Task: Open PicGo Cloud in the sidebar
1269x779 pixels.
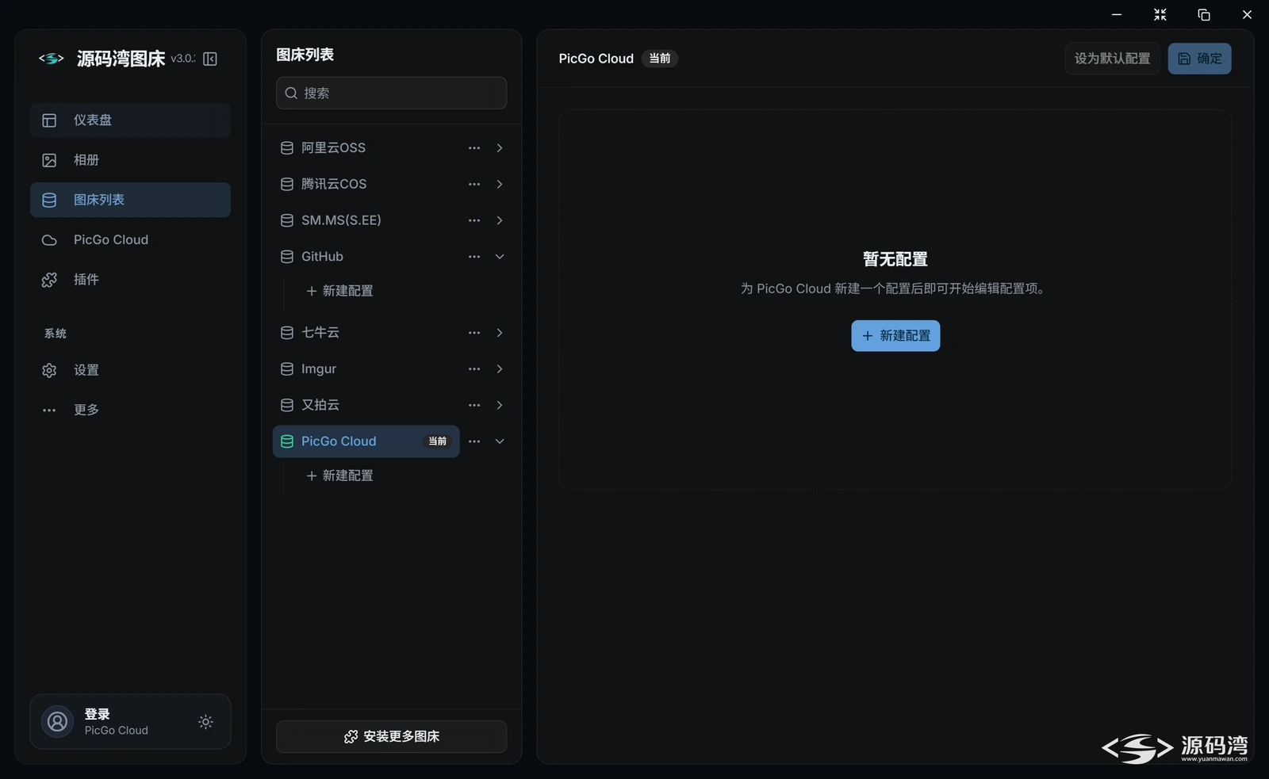Action: point(130,239)
